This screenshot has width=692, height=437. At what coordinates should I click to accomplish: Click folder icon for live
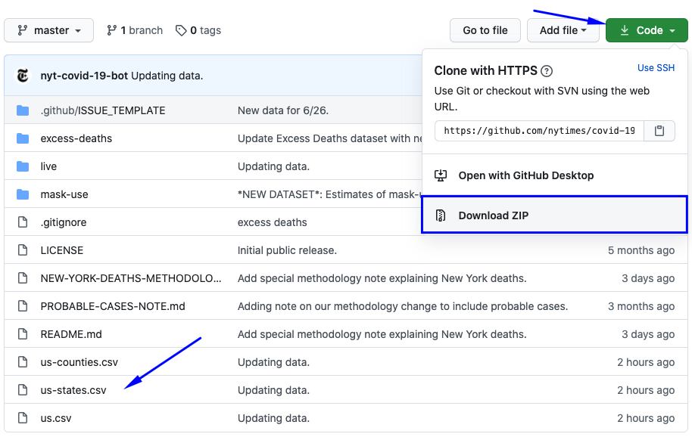[x=23, y=166]
